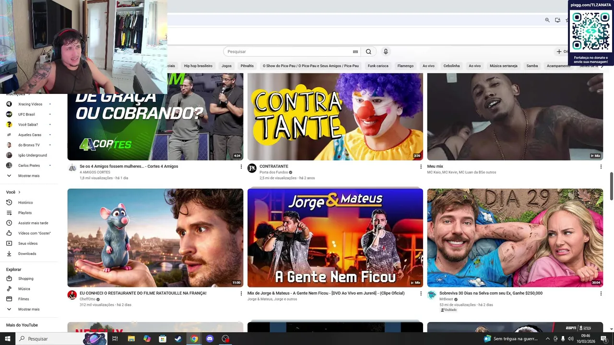Viewport: 614px width, 345px height.
Task: Open the volume control in system tray
Action: pos(570,339)
